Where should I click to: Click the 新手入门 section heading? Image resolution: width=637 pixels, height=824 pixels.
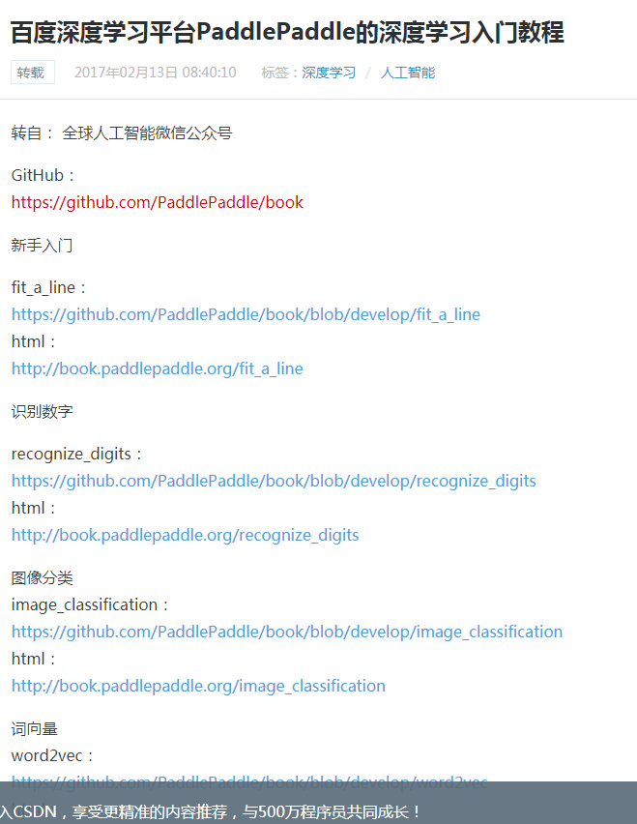pos(42,246)
